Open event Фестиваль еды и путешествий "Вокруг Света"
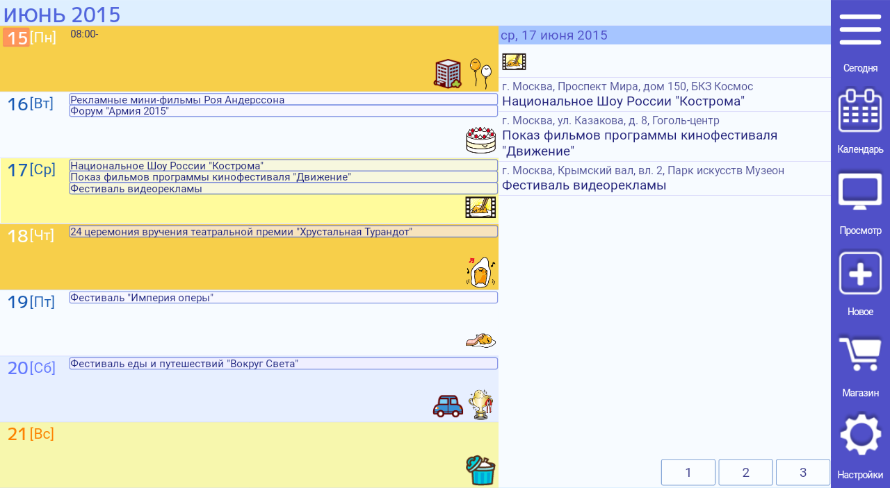Screen dimensions: 890x488 pyautogui.click(x=284, y=363)
